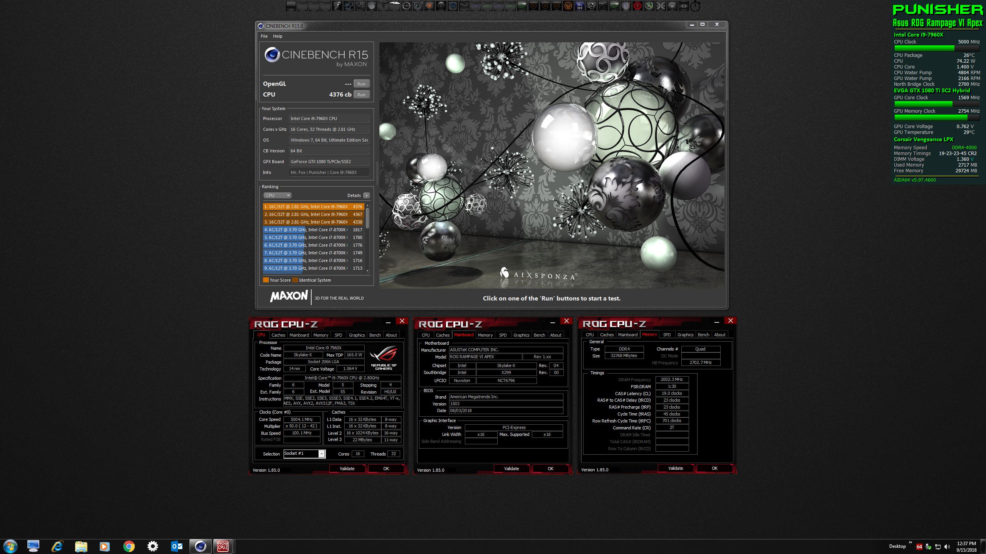Open the white gear settings icon in taskbar
Viewport: 986px width, 554px height.
(153, 546)
